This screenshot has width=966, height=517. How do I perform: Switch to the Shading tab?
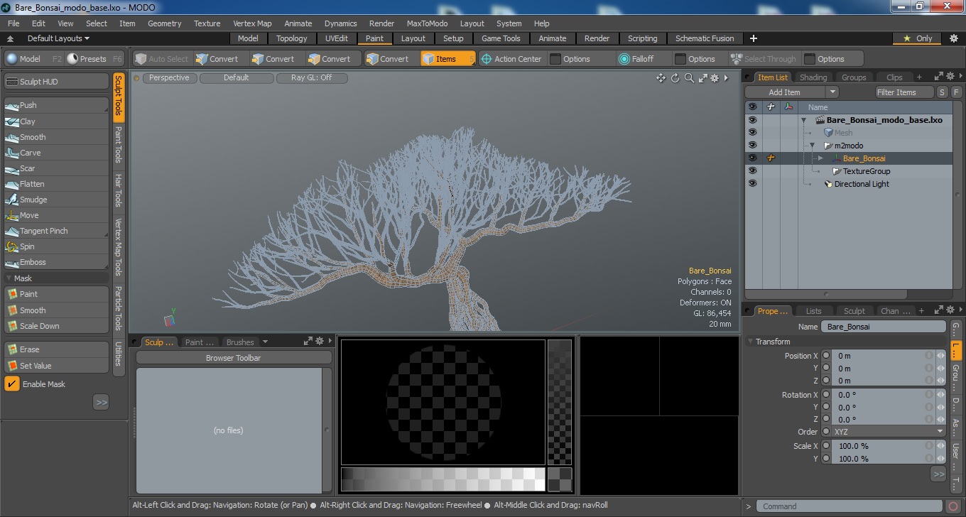tap(813, 77)
